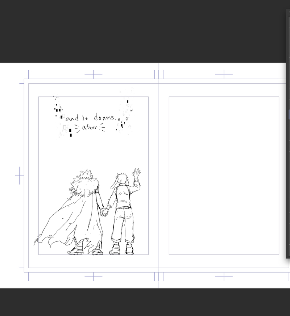Click the two figures' clasped hands
The width and height of the screenshot is (290, 316).
[104, 212]
